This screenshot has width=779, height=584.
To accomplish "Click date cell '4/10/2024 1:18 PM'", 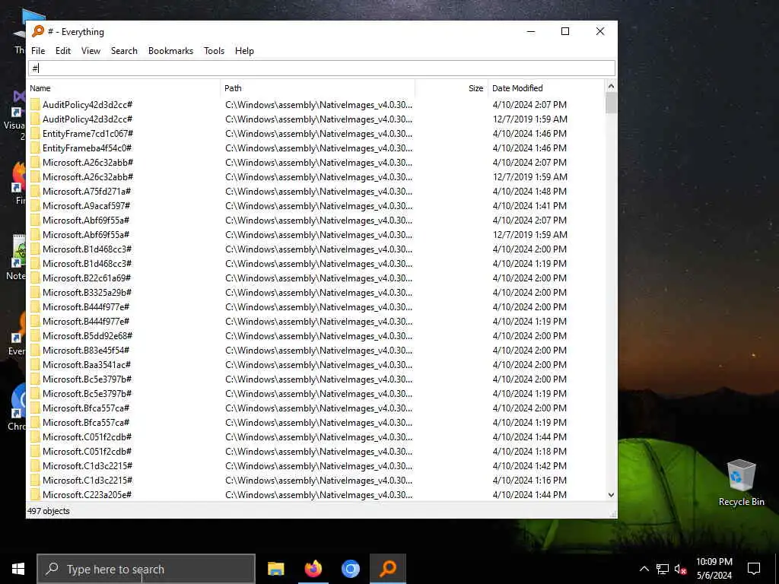I will point(529,452).
